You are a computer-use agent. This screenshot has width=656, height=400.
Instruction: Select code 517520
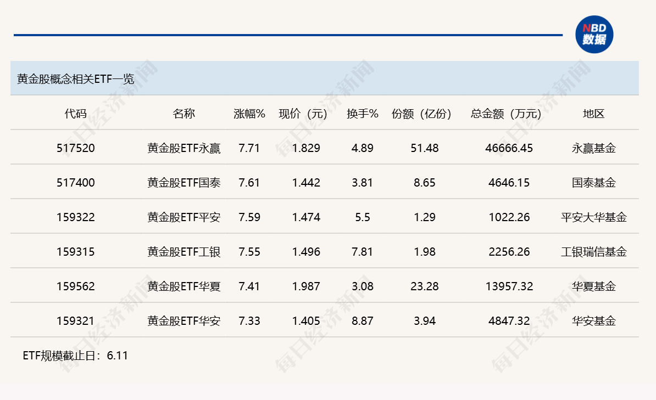(x=76, y=148)
